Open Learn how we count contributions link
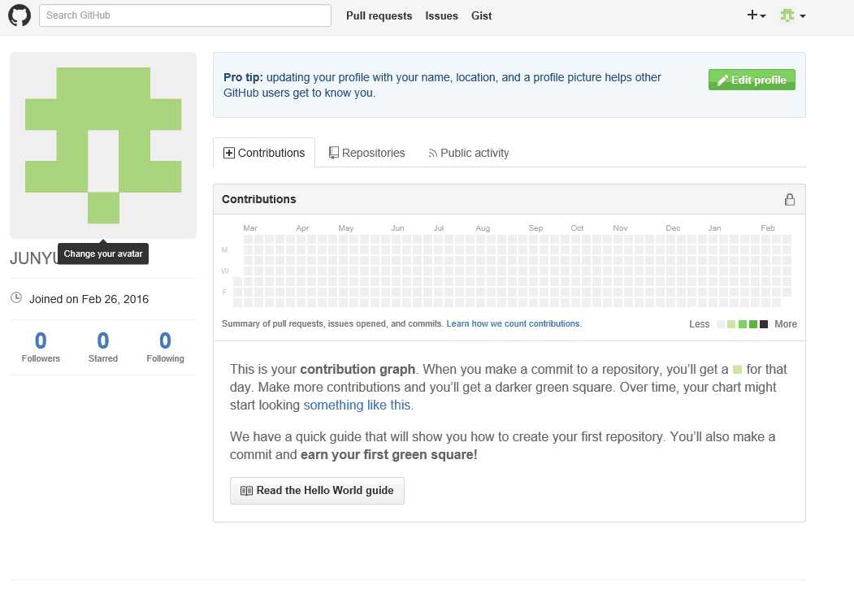854x607 pixels. coord(514,323)
